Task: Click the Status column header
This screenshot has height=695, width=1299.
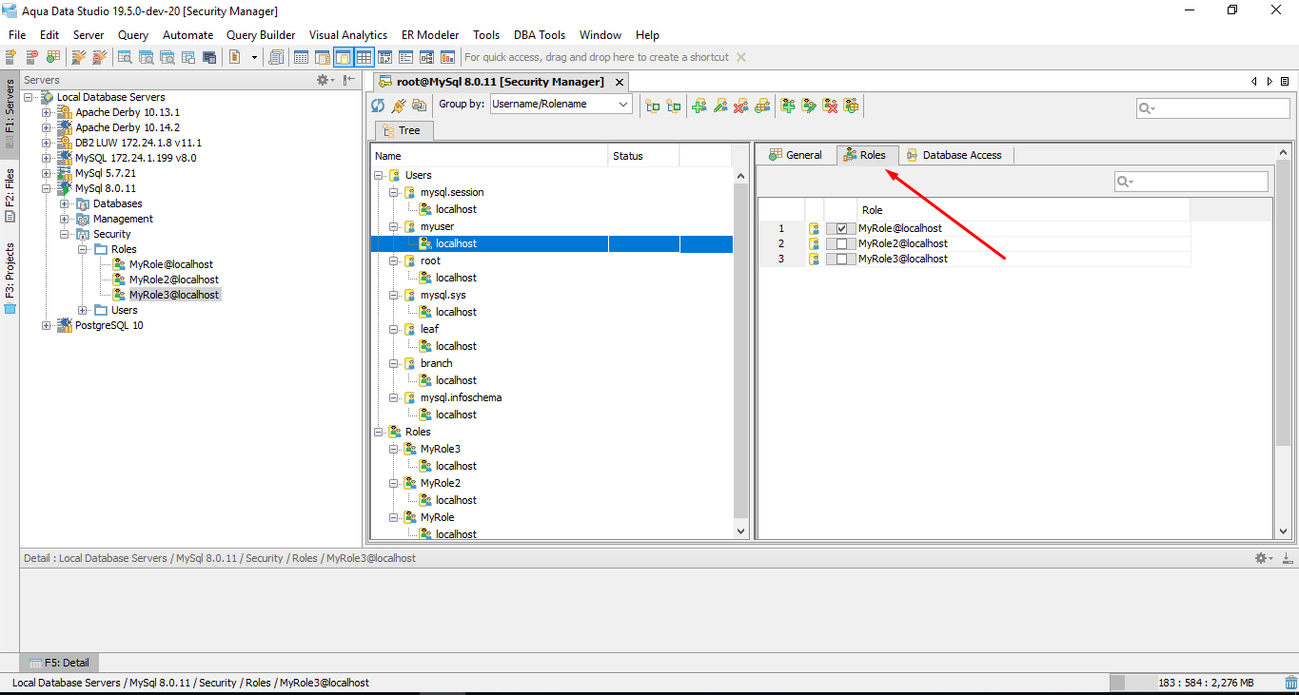Action: click(x=643, y=156)
